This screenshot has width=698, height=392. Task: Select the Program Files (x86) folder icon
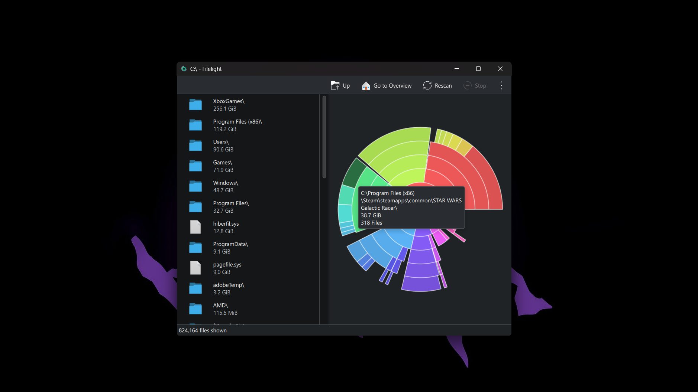(x=195, y=125)
